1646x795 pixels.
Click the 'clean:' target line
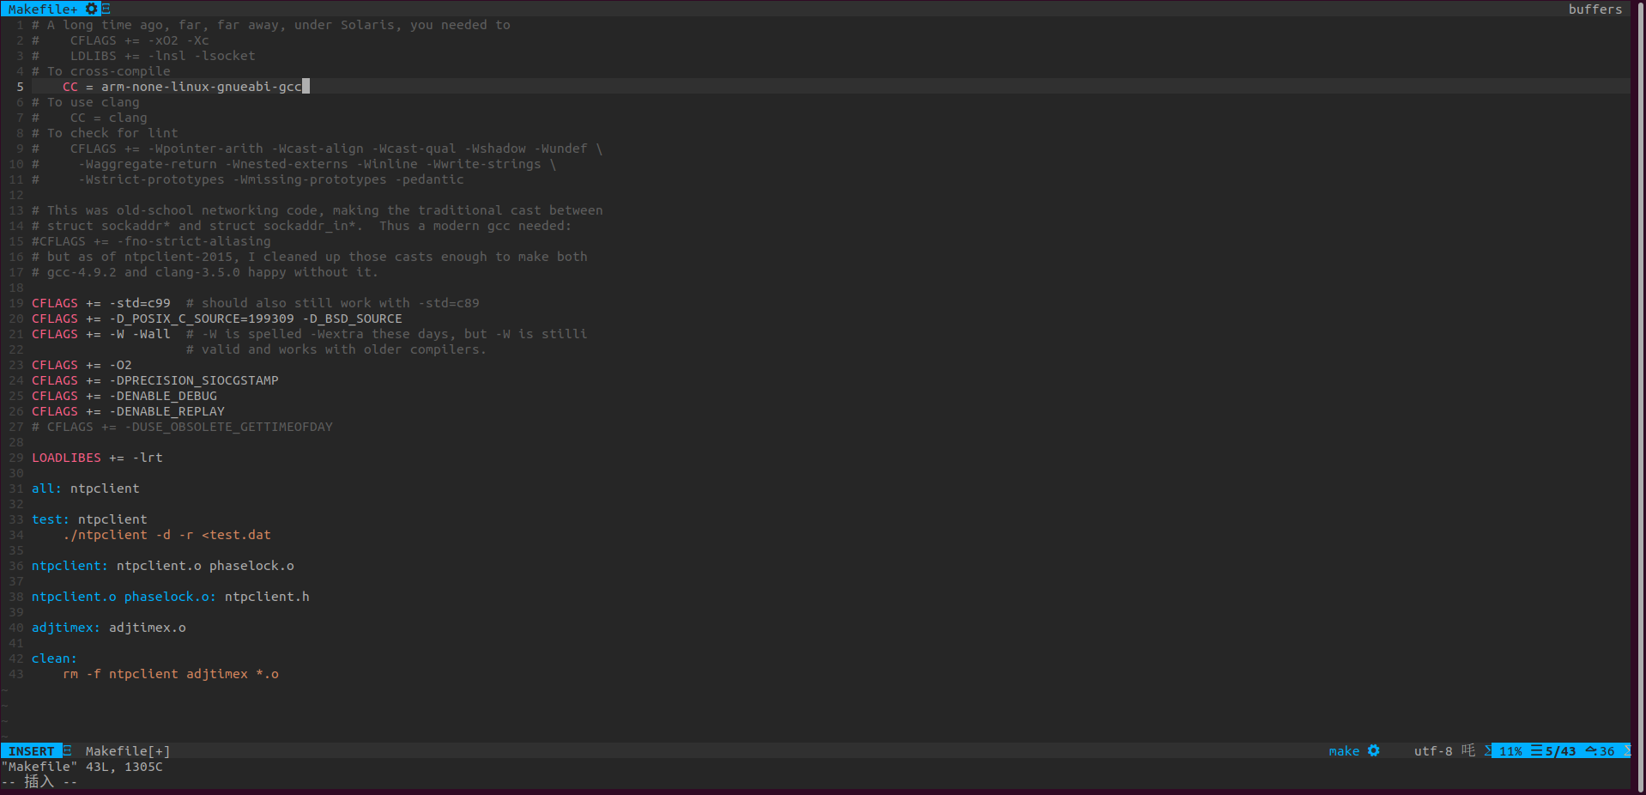pyautogui.click(x=54, y=658)
